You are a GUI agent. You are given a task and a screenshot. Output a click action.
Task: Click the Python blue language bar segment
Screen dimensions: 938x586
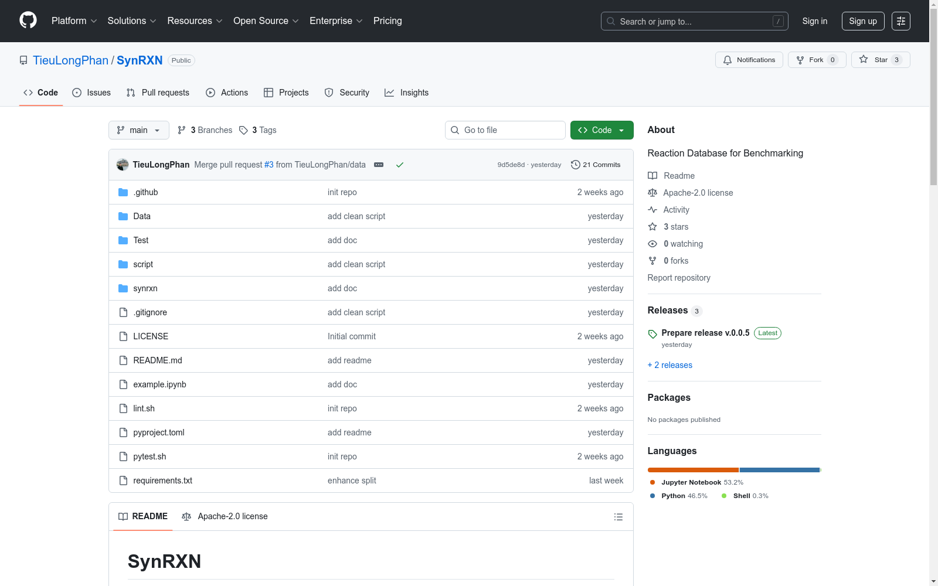point(780,470)
